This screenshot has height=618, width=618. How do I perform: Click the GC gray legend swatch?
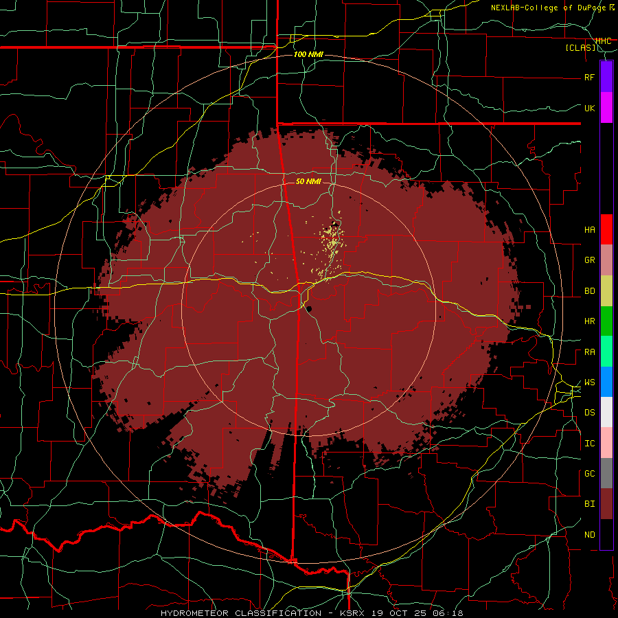tap(606, 473)
